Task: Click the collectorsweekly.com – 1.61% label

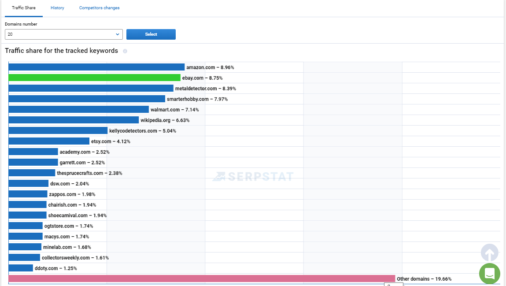Action: [x=75, y=258]
